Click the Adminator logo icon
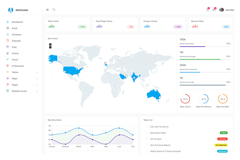The height and width of the screenshot is (160, 240). coord(11,10)
